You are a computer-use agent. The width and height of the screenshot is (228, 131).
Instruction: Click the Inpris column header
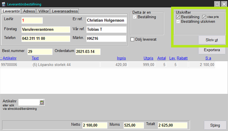[x=121, y=58]
